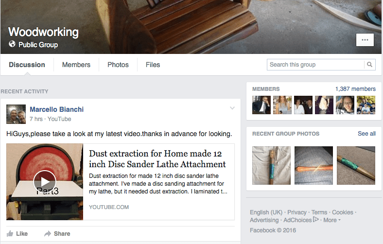
Task: View fifth member photo, woman with glasses
Action: 345,105
